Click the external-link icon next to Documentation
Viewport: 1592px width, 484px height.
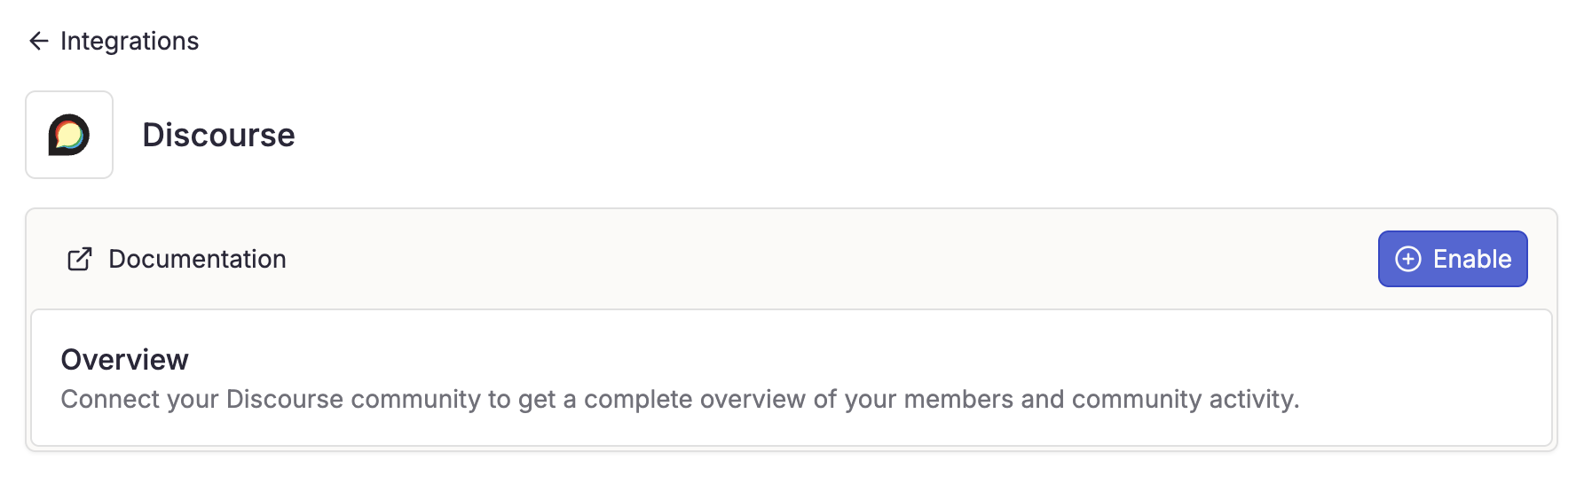(x=80, y=259)
